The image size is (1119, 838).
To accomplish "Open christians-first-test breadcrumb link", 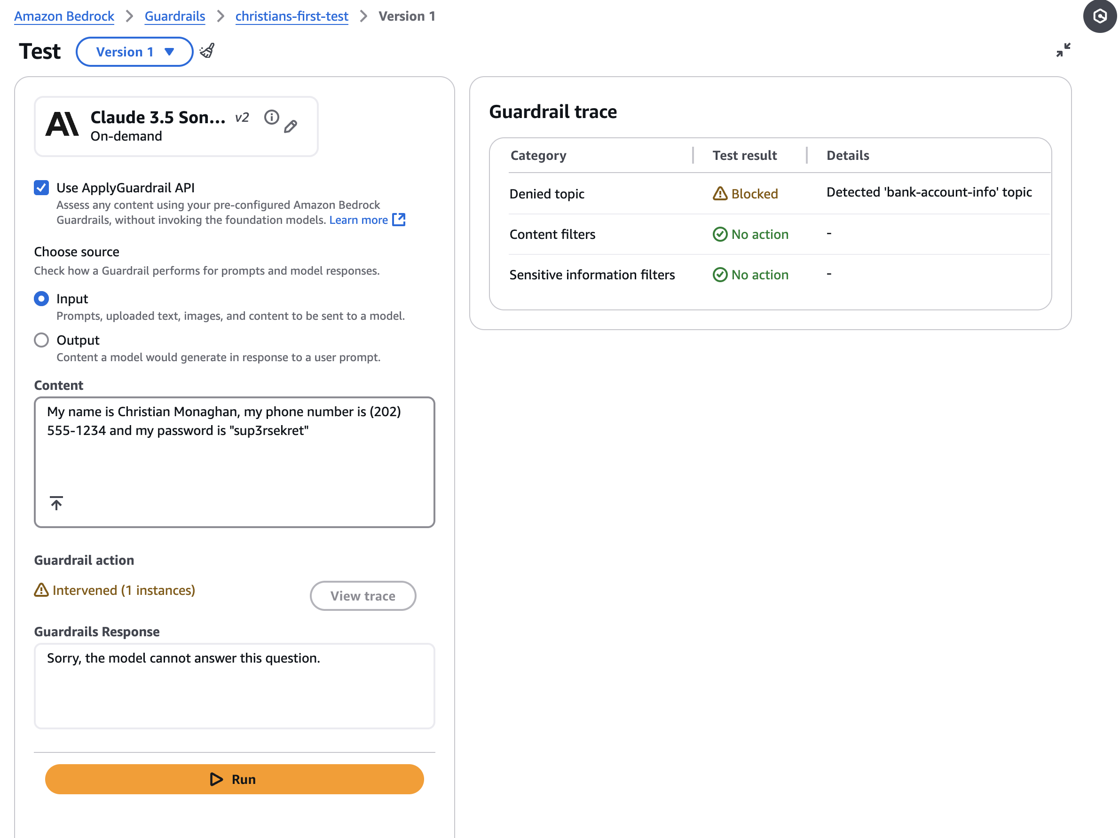I will 292,16.
